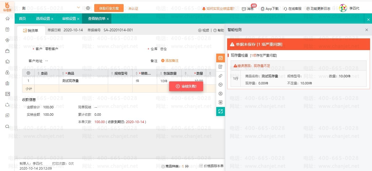Click the money bag icon in sidebar
The width and height of the screenshot is (372, 171).
(7, 72)
